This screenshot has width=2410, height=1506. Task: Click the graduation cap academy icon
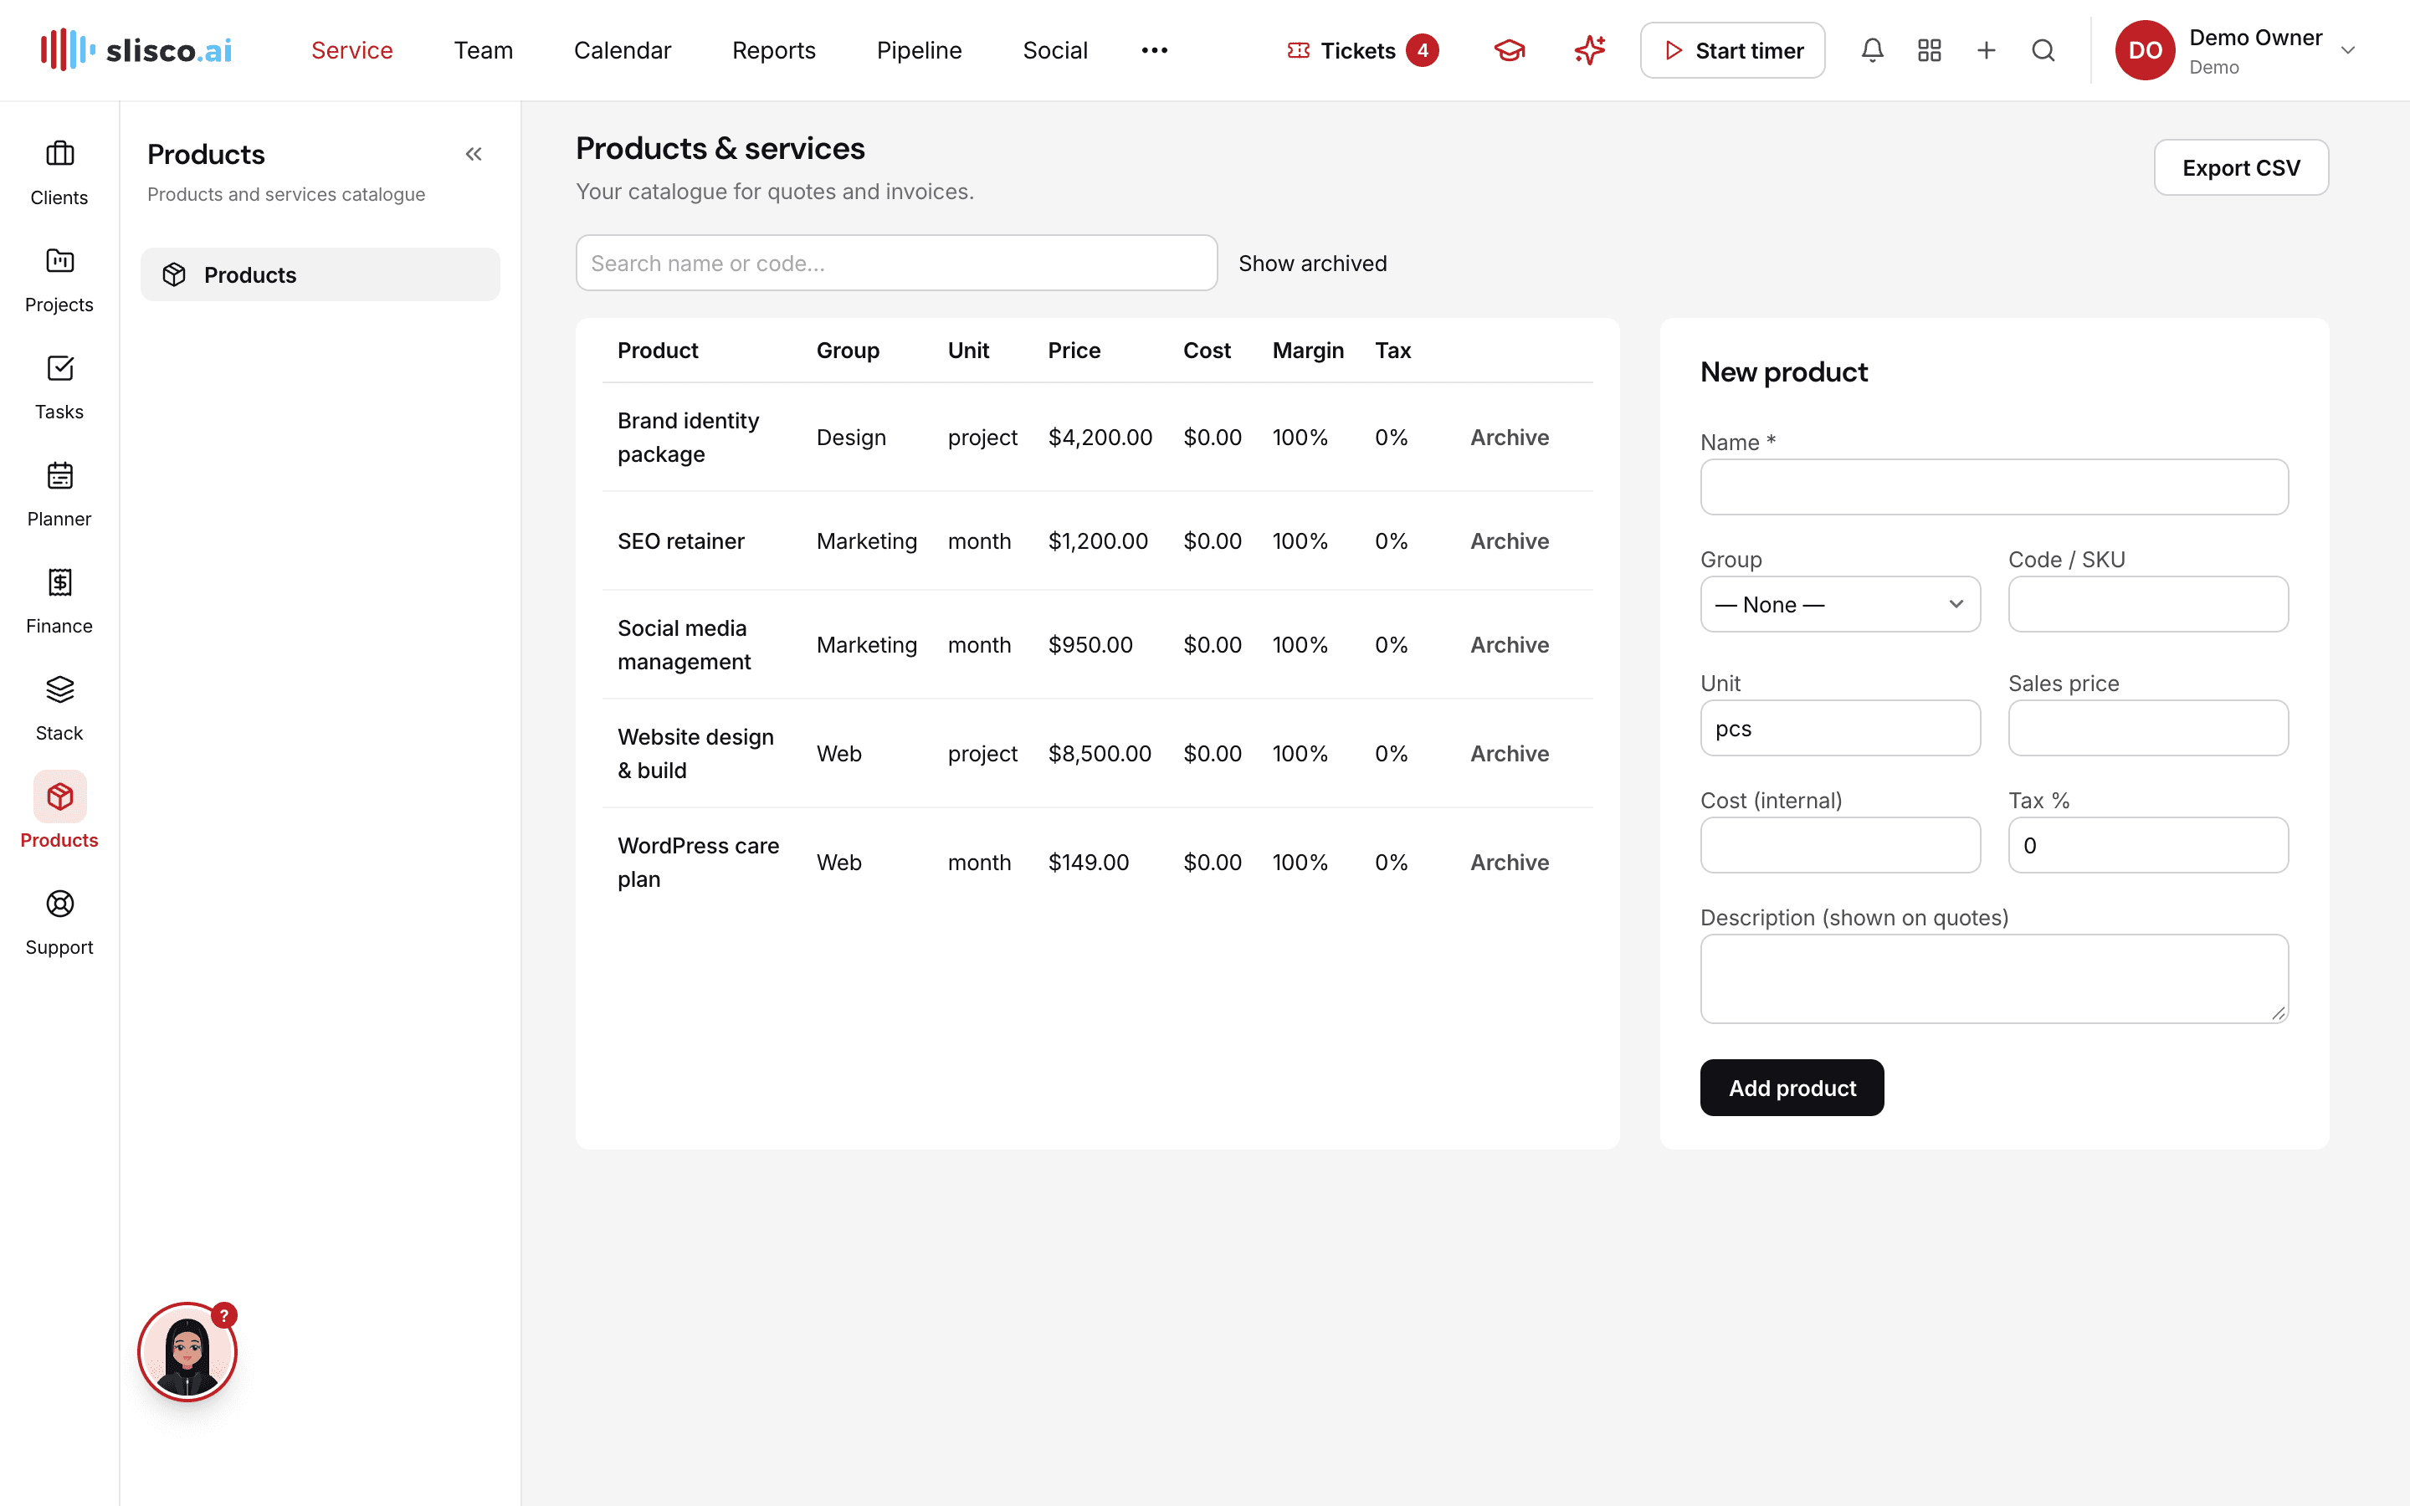click(x=1510, y=50)
